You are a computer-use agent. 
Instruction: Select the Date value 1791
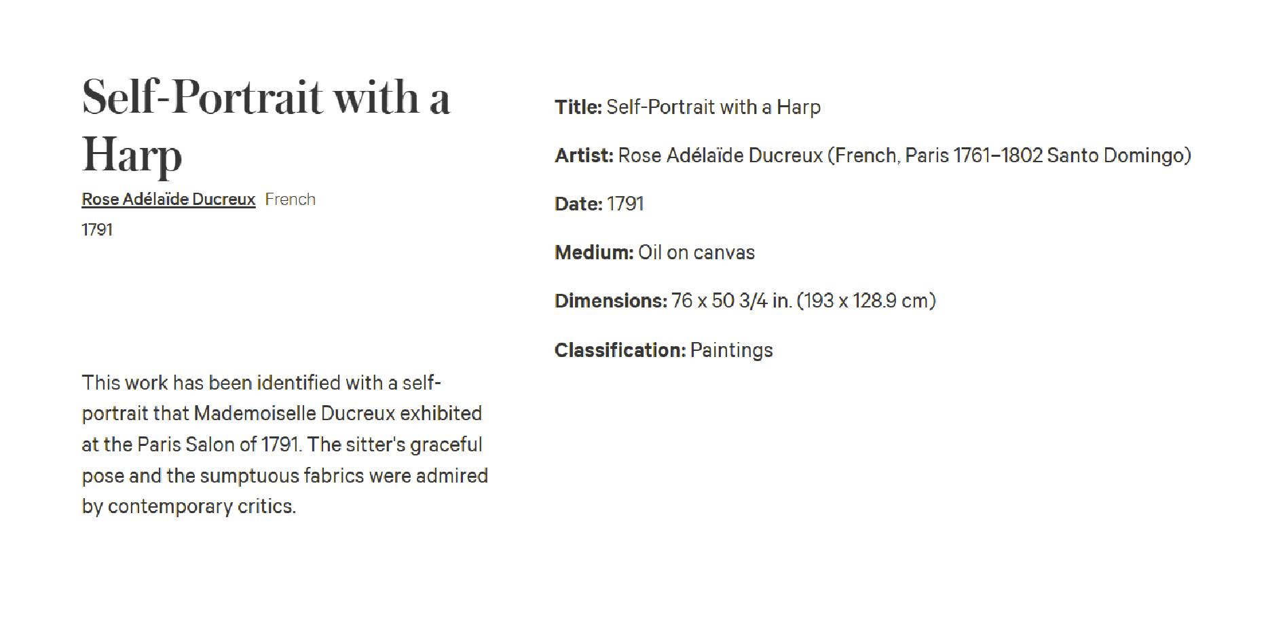click(625, 204)
